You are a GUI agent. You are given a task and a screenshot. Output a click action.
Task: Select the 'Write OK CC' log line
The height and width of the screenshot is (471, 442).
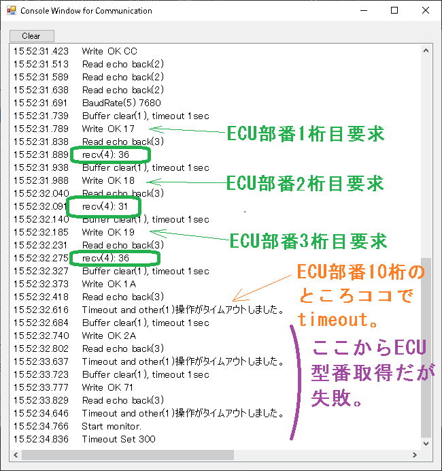109,51
